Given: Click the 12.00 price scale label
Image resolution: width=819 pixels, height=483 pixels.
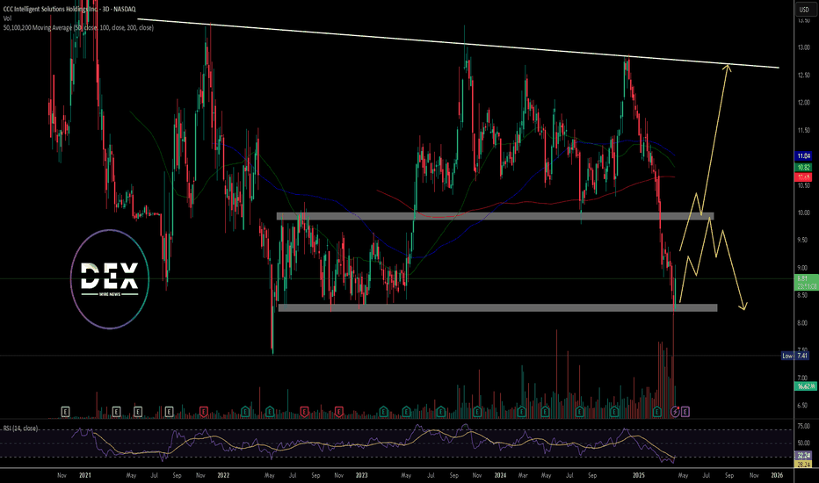Looking at the screenshot, I should tap(803, 103).
